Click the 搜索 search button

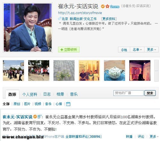tap(150, 93)
